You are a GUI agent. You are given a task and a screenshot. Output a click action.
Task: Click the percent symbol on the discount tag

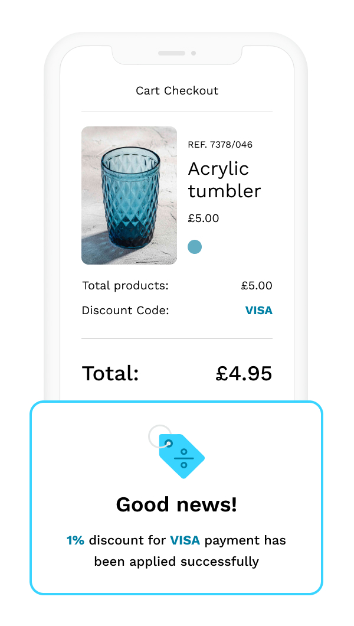[x=184, y=458]
